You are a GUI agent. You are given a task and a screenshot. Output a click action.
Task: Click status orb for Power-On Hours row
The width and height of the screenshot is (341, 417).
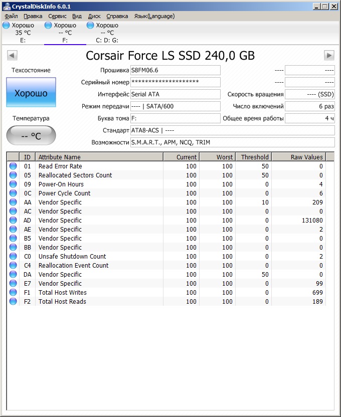point(13,184)
